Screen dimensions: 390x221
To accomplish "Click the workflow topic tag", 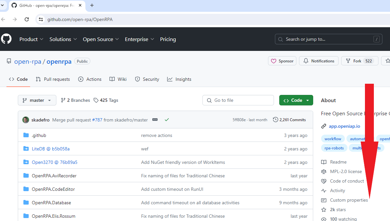I will click(x=333, y=139).
